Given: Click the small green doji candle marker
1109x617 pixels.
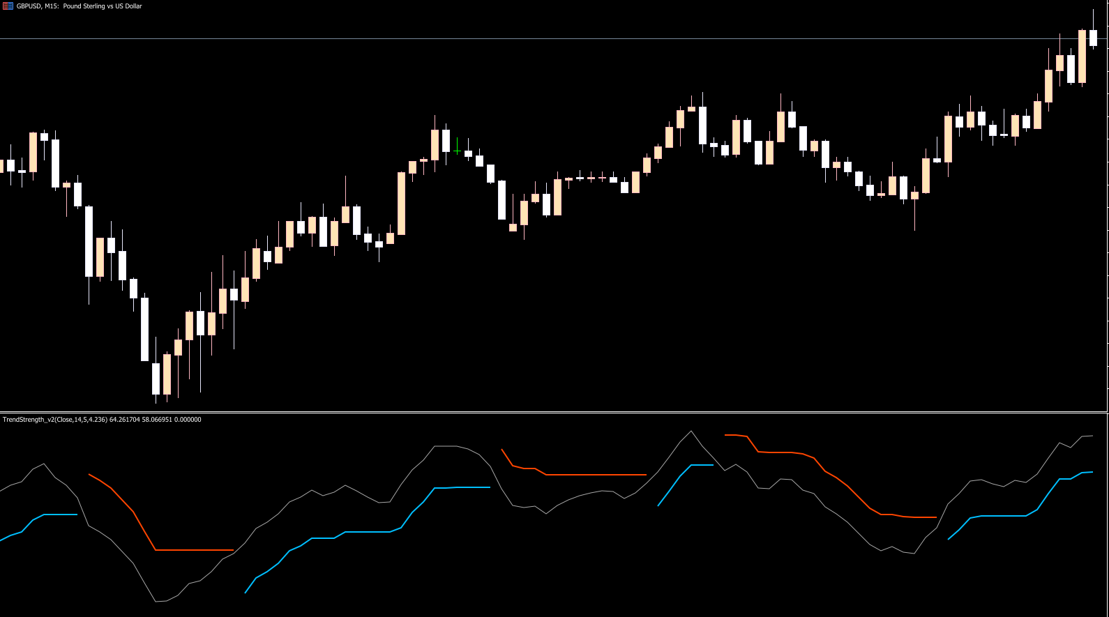Looking at the screenshot, I should click(x=457, y=151).
